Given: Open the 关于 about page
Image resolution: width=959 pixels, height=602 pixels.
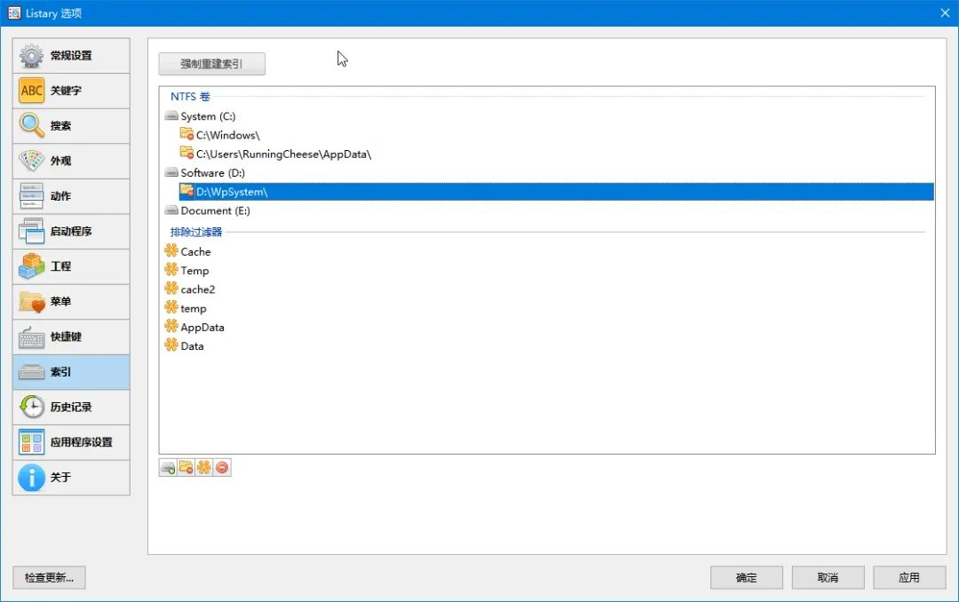Looking at the screenshot, I should [71, 478].
